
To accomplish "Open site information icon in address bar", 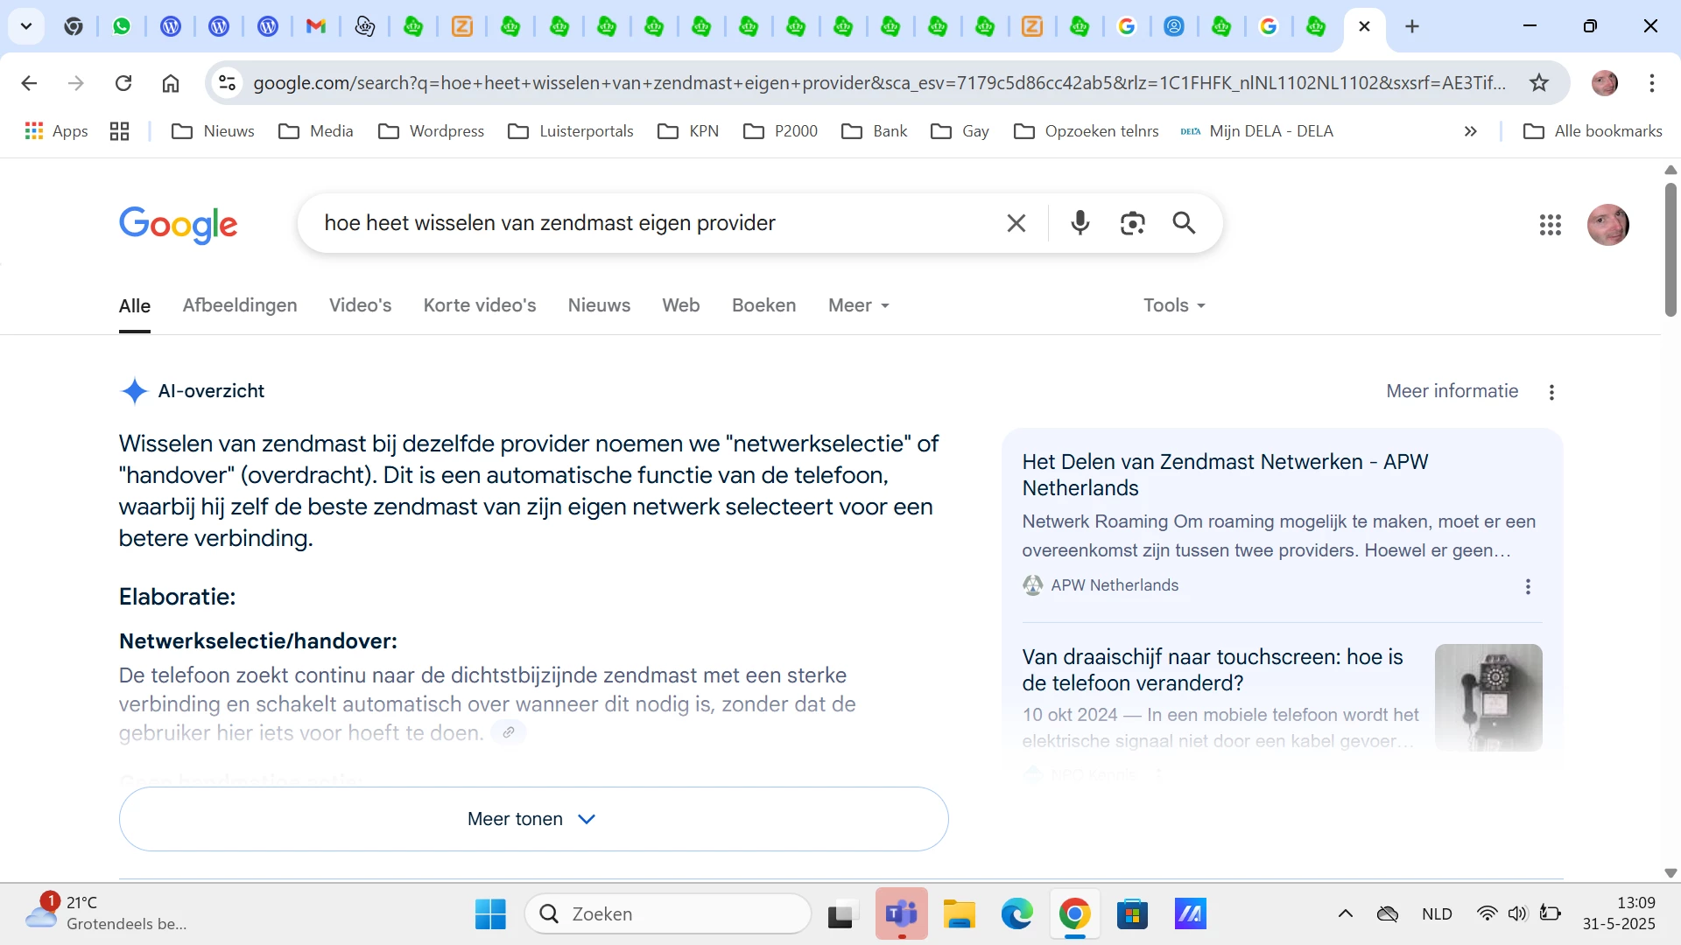I will pos(228,83).
